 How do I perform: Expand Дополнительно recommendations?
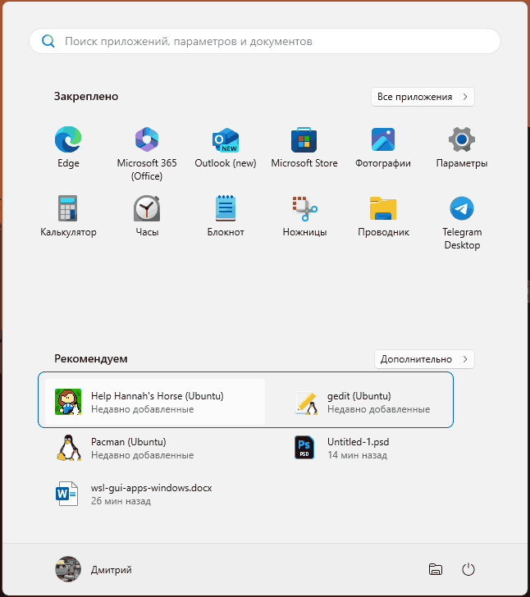tap(424, 359)
